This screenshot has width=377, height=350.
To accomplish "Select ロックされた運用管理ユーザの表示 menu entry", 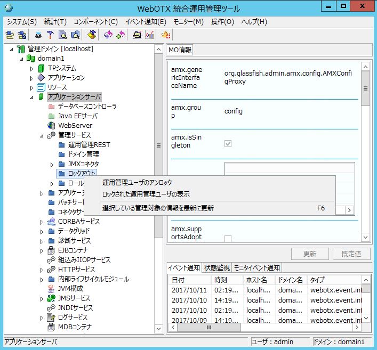I will (146, 194).
